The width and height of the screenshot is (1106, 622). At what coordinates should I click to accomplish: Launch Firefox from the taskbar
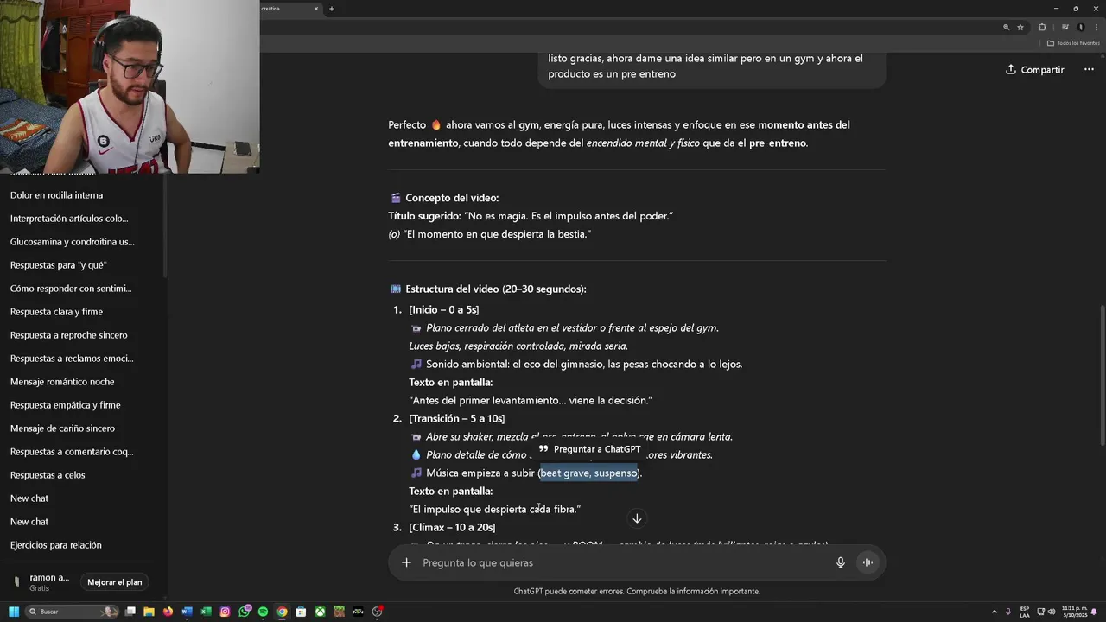point(168,612)
